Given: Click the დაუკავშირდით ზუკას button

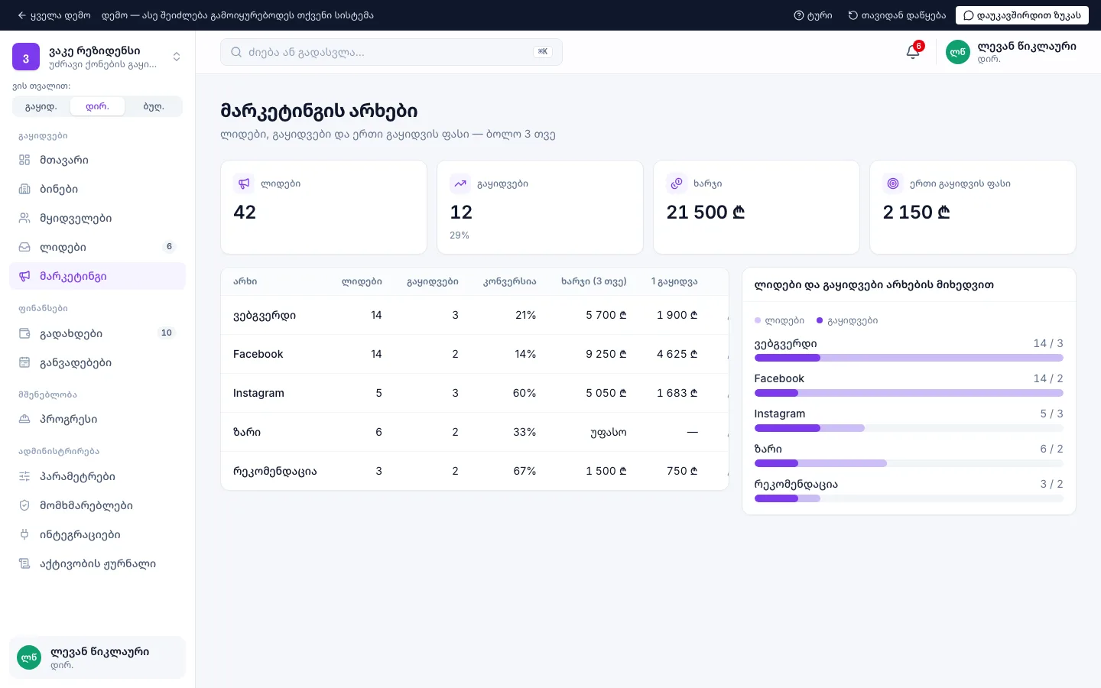Looking at the screenshot, I should pyautogui.click(x=1022, y=15).
